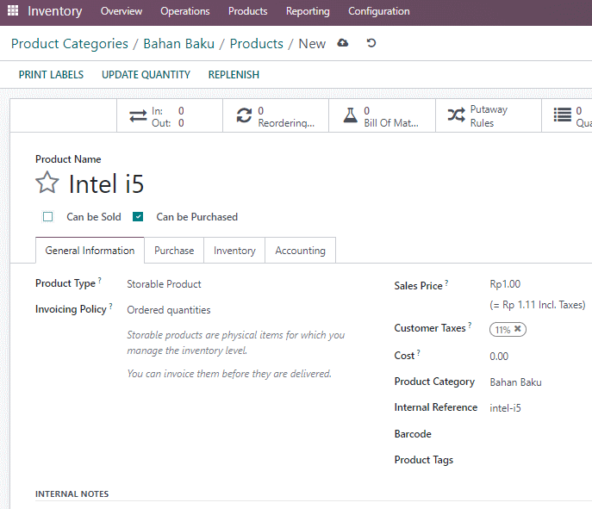Click the Invoicing Policy help question mark
The image size is (592, 509).
point(110,306)
